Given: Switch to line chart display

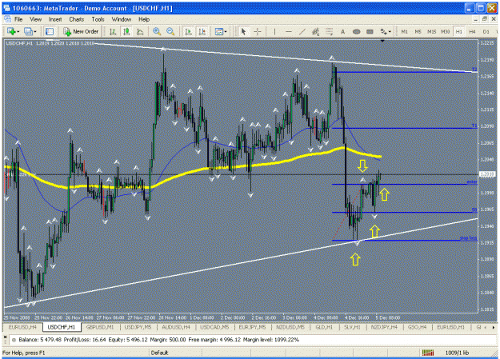Looking at the screenshot, I should click(x=140, y=31).
